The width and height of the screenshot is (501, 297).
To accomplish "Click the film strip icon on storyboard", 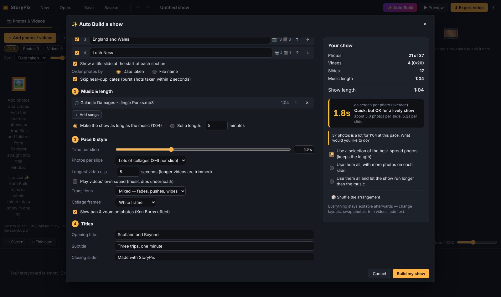I will tap(451, 33).
